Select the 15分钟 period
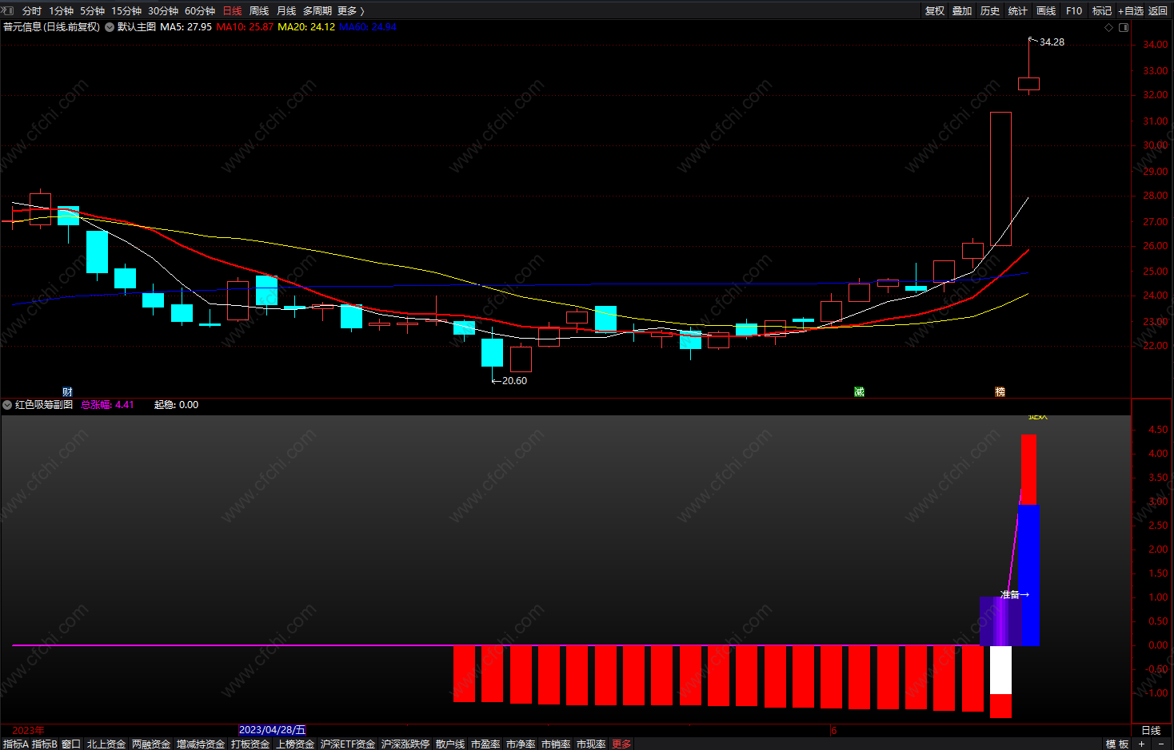Viewport: 1174px width, 750px height. pyautogui.click(x=126, y=10)
